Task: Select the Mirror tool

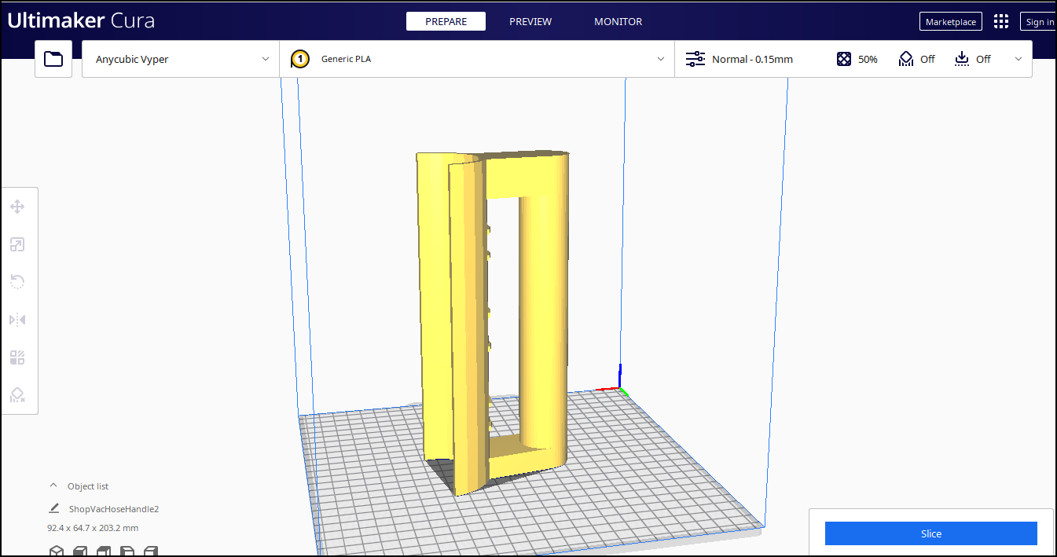Action: tap(17, 320)
